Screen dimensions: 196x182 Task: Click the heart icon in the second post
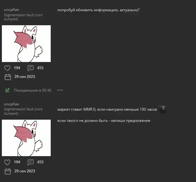point(7,162)
